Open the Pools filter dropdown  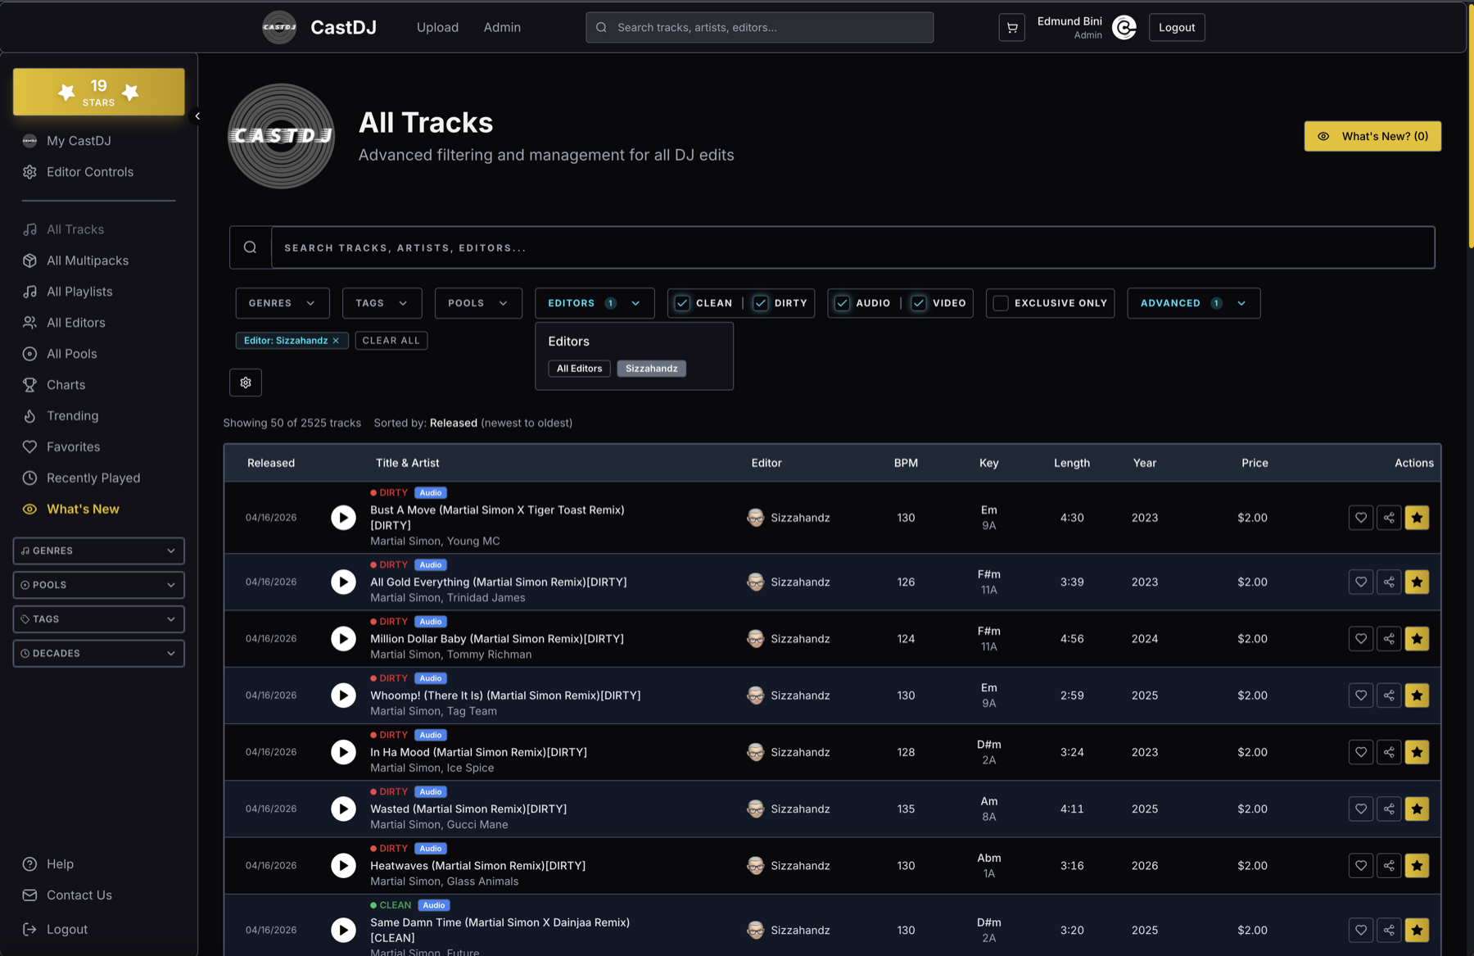pos(477,303)
